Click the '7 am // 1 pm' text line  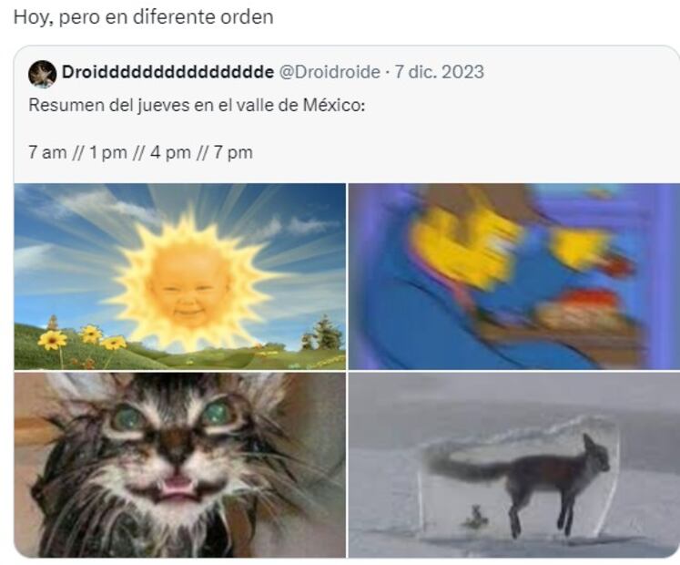click(x=140, y=152)
